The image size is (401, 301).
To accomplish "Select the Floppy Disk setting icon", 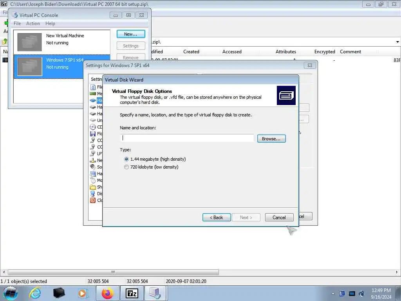I will click(x=93, y=134).
